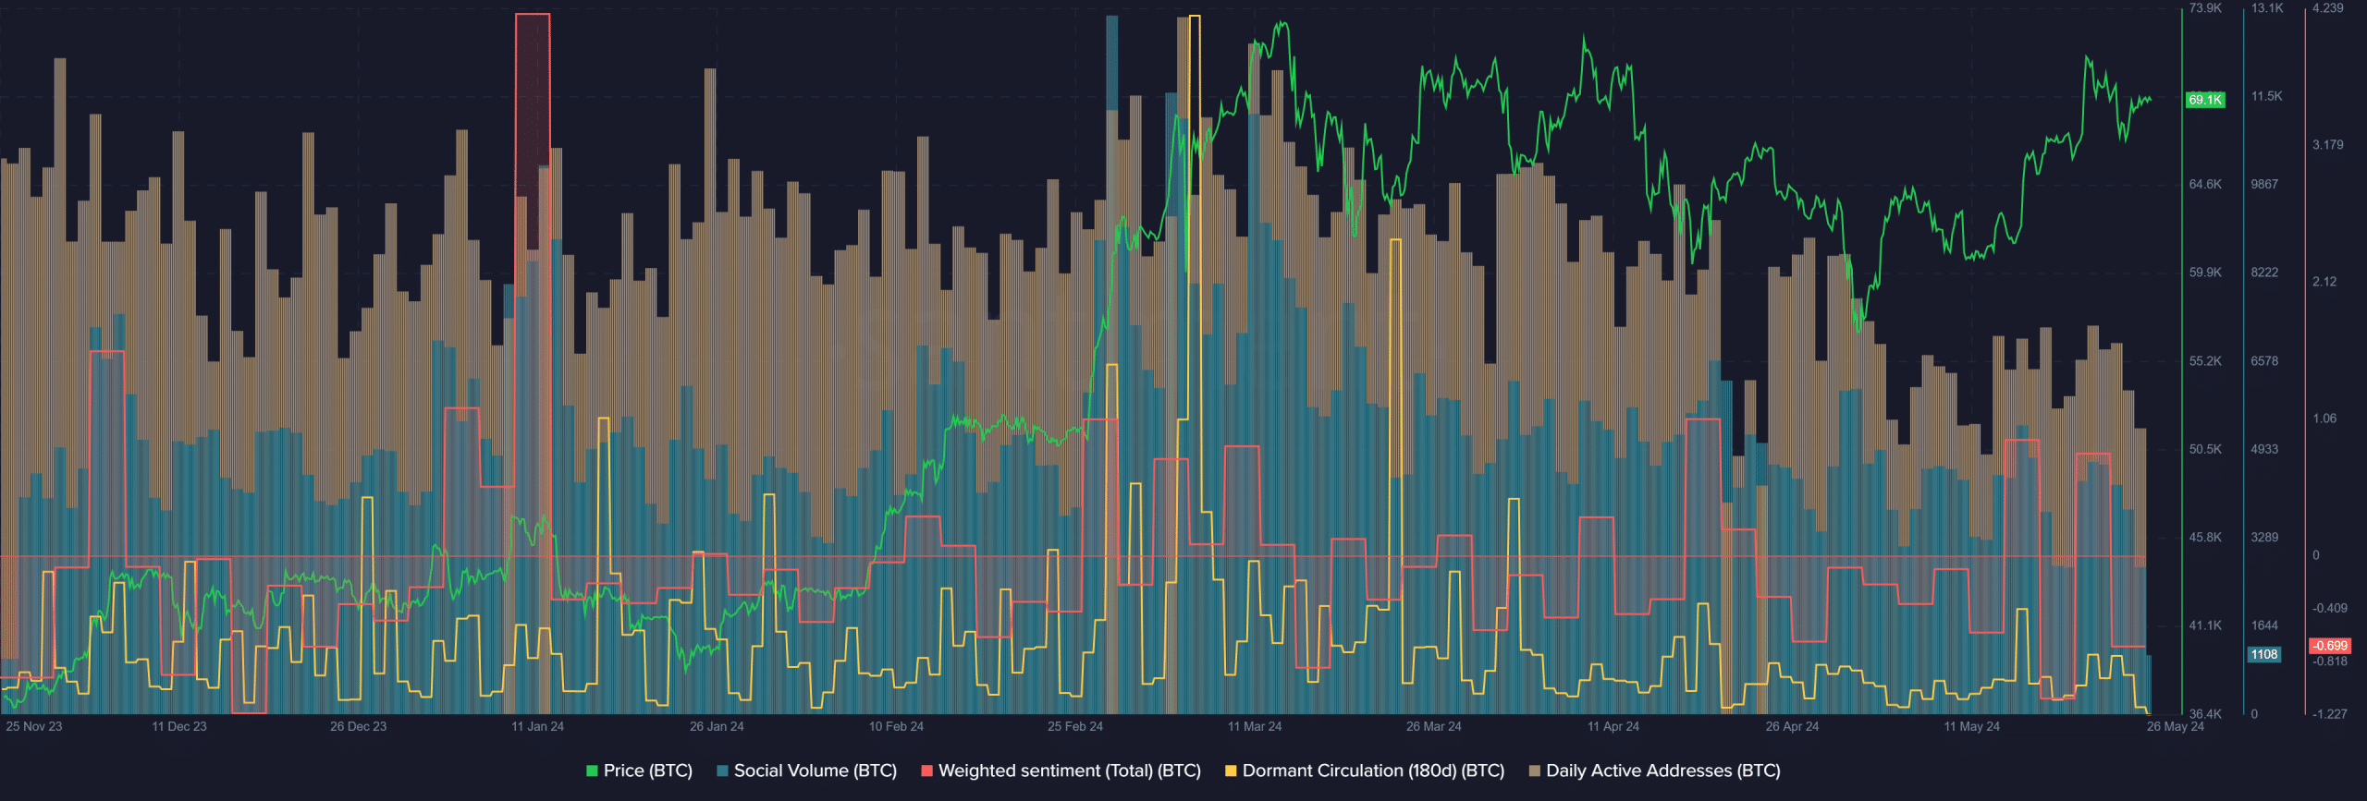
Task: Click the 26 Jan 24 date label
Action: click(x=717, y=726)
